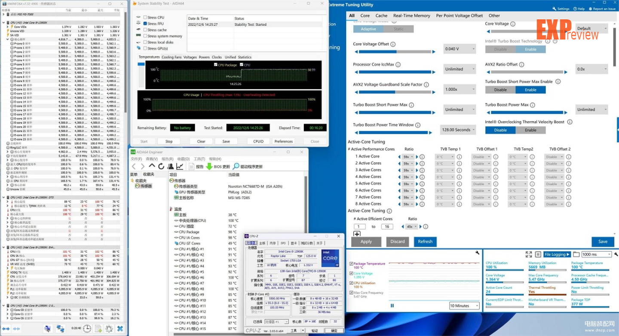The width and height of the screenshot is (619, 336).
Task: Refresh the AIDA64 Engineer sensor view
Action: (161, 166)
